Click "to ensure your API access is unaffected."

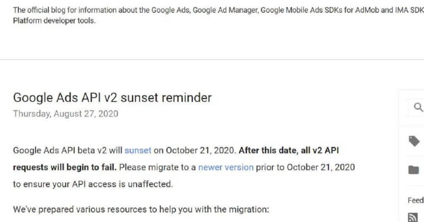pos(93,184)
